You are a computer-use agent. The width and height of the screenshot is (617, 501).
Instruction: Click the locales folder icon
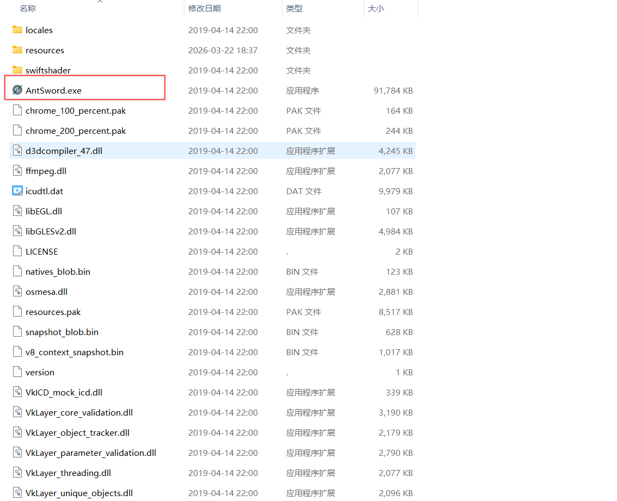(x=17, y=29)
